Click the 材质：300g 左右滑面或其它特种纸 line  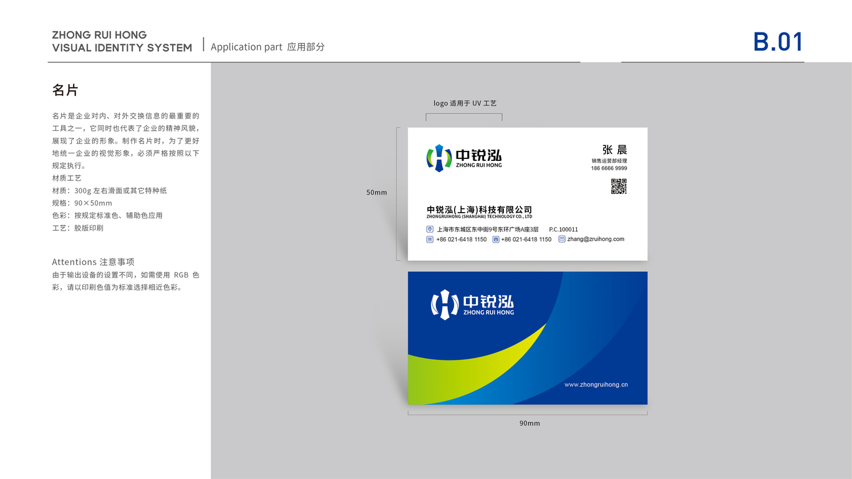click(x=109, y=191)
